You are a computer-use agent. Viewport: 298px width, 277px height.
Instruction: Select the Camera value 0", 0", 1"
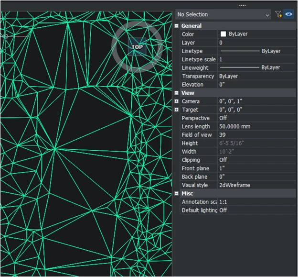pyautogui.click(x=231, y=101)
